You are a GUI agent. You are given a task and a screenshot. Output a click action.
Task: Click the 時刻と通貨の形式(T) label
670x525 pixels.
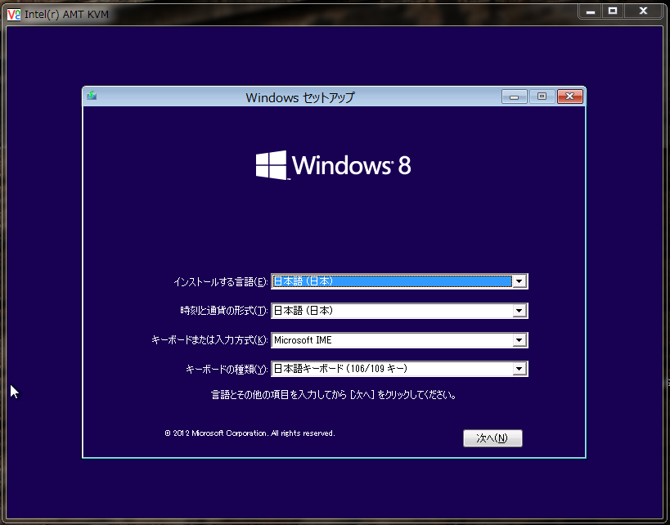(x=224, y=311)
